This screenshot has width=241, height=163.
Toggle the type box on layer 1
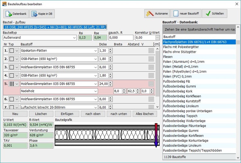12,51
